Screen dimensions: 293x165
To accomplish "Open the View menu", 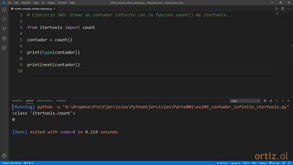I will pyautogui.click(x=36, y=3).
